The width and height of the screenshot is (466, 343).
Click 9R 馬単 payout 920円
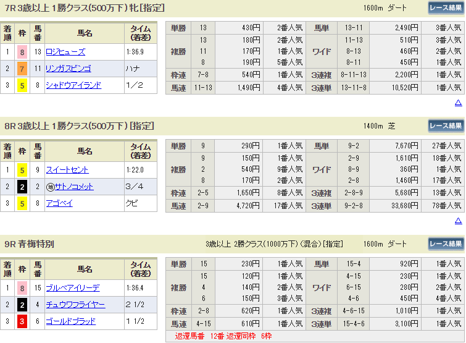pyautogui.click(x=409, y=264)
